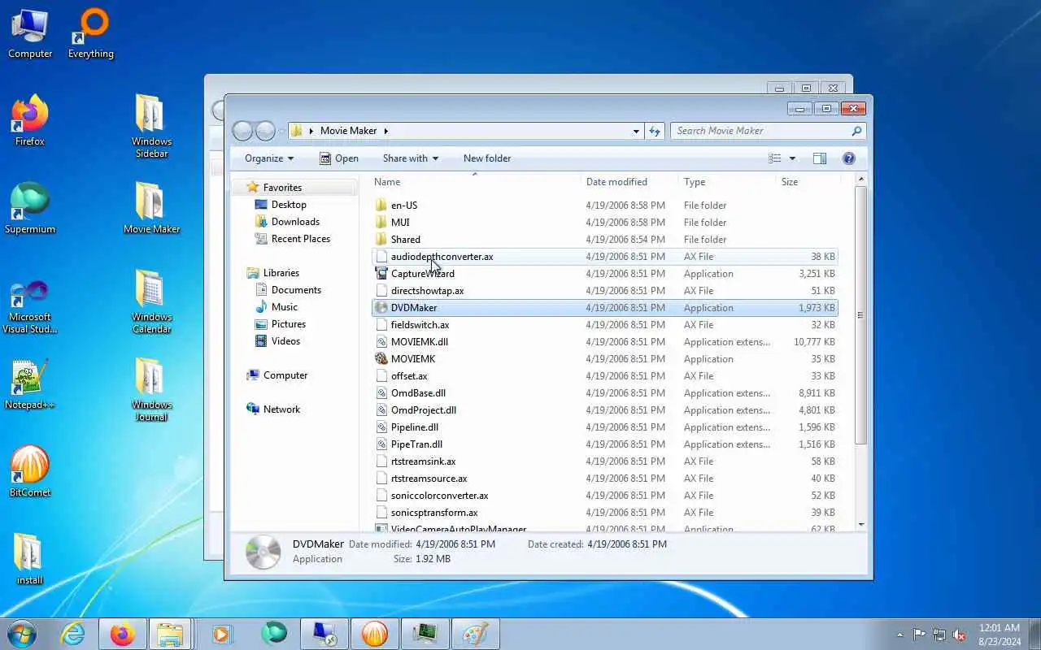1041x650 pixels.
Task: Select the Movie Maker desktop folder
Action: pyautogui.click(x=151, y=210)
